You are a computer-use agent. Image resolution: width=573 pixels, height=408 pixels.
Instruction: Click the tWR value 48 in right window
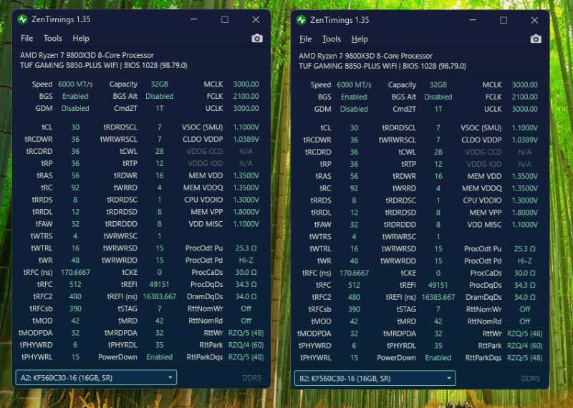[354, 261]
